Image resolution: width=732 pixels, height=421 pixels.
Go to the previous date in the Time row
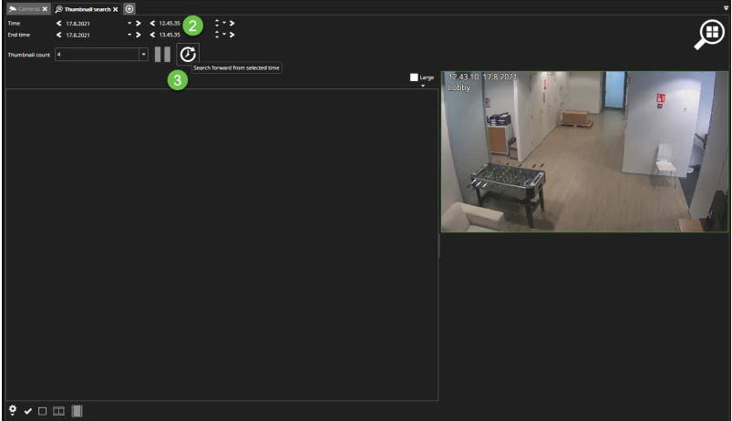click(x=59, y=22)
